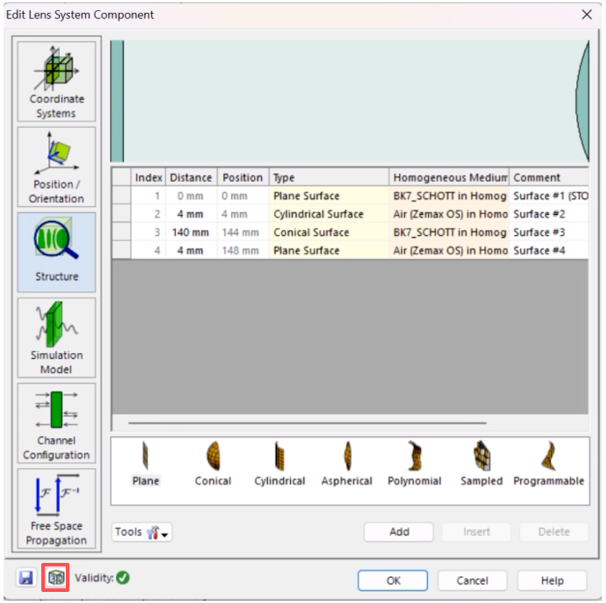The width and height of the screenshot is (606, 603).
Task: Open the Coordinate Systems page
Action: click(x=57, y=81)
